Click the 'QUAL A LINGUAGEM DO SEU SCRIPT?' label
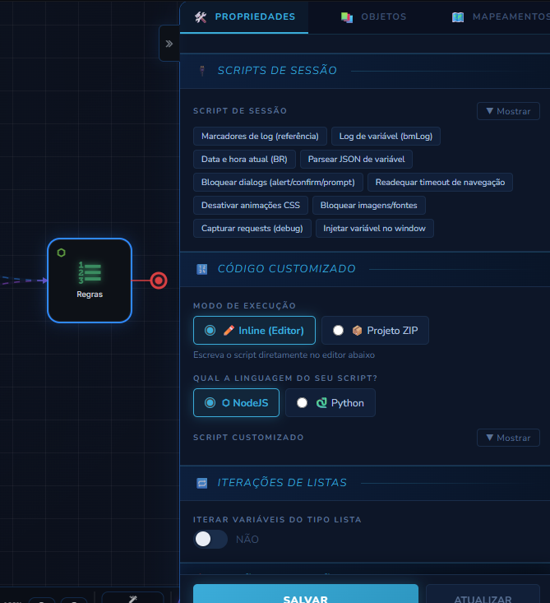Image resolution: width=550 pixels, height=603 pixels. (x=285, y=378)
